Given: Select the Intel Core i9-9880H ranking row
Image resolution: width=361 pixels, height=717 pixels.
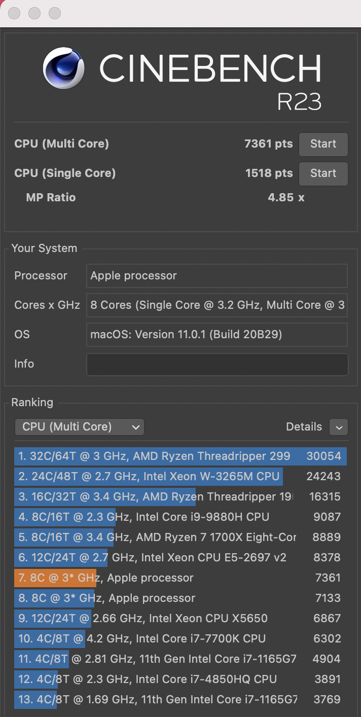Looking at the screenshot, I should [x=181, y=517].
